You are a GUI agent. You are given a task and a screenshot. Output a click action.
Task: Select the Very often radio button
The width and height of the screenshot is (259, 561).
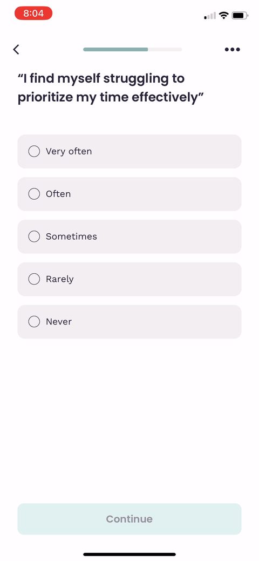tap(34, 151)
